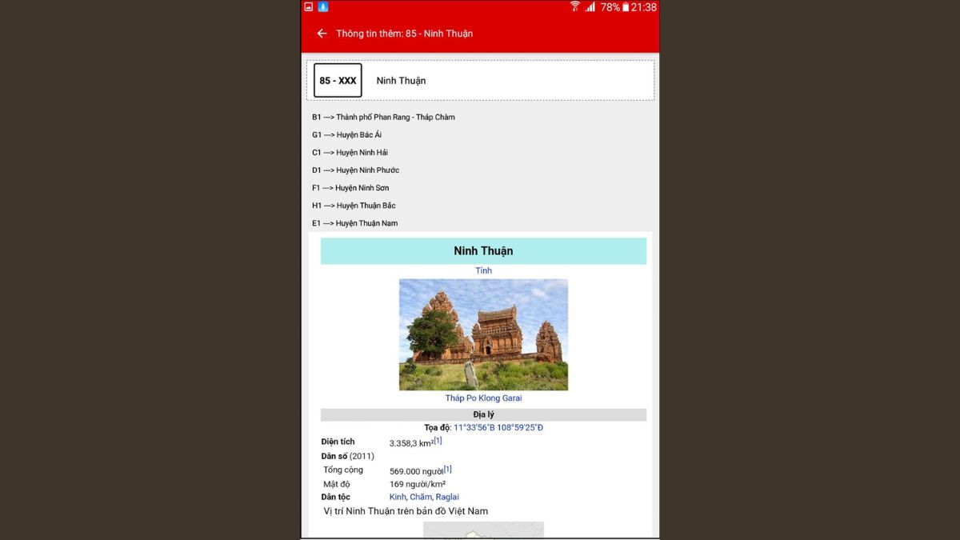Tap the Raglai ethnicity link
This screenshot has width=960, height=540.
[447, 497]
